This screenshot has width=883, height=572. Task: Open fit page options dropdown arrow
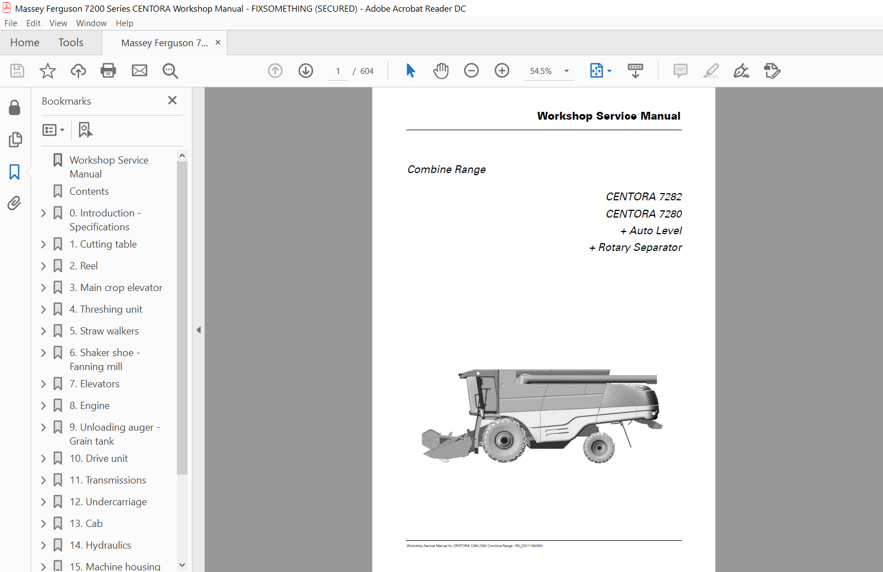(609, 71)
